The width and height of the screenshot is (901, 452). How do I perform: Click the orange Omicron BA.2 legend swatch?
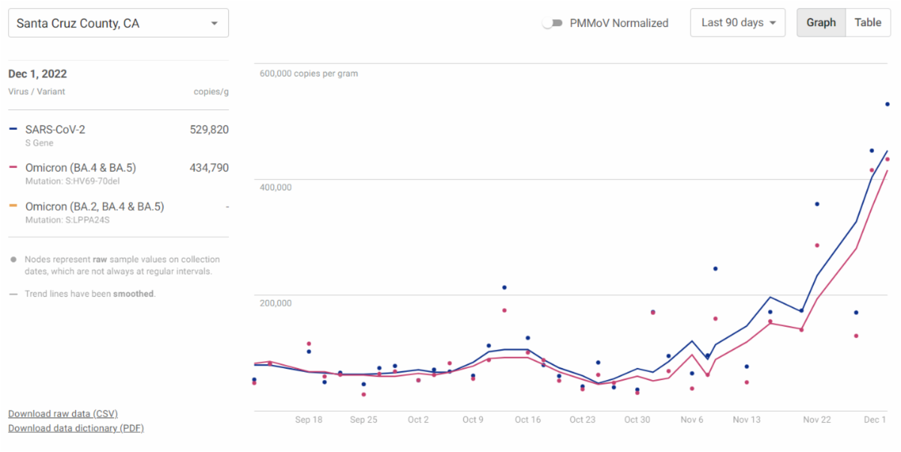click(13, 206)
